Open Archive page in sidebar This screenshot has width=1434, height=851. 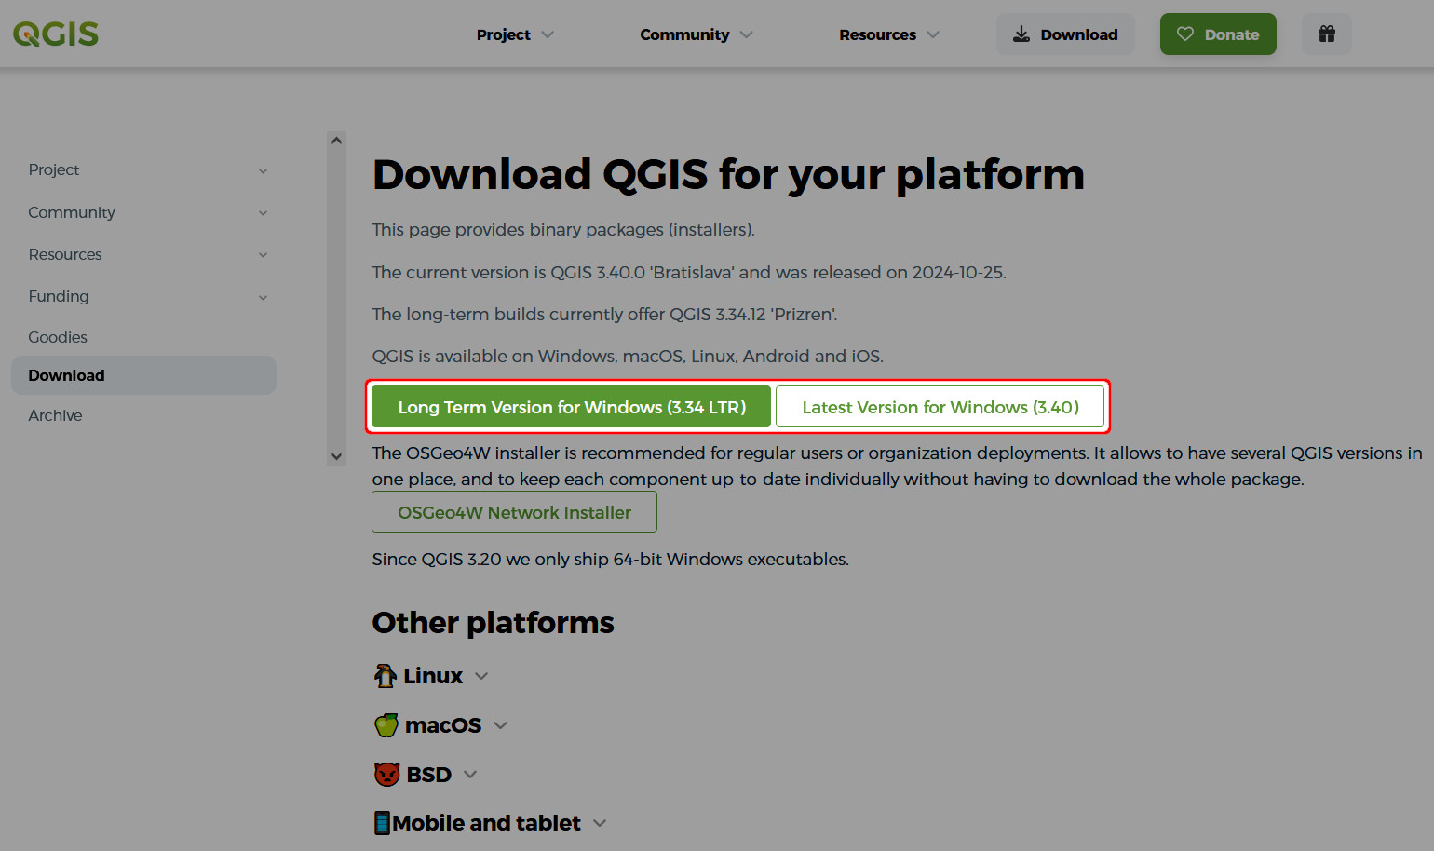pos(55,415)
